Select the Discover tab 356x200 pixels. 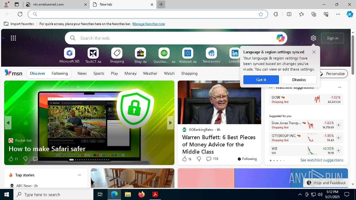pos(38,74)
